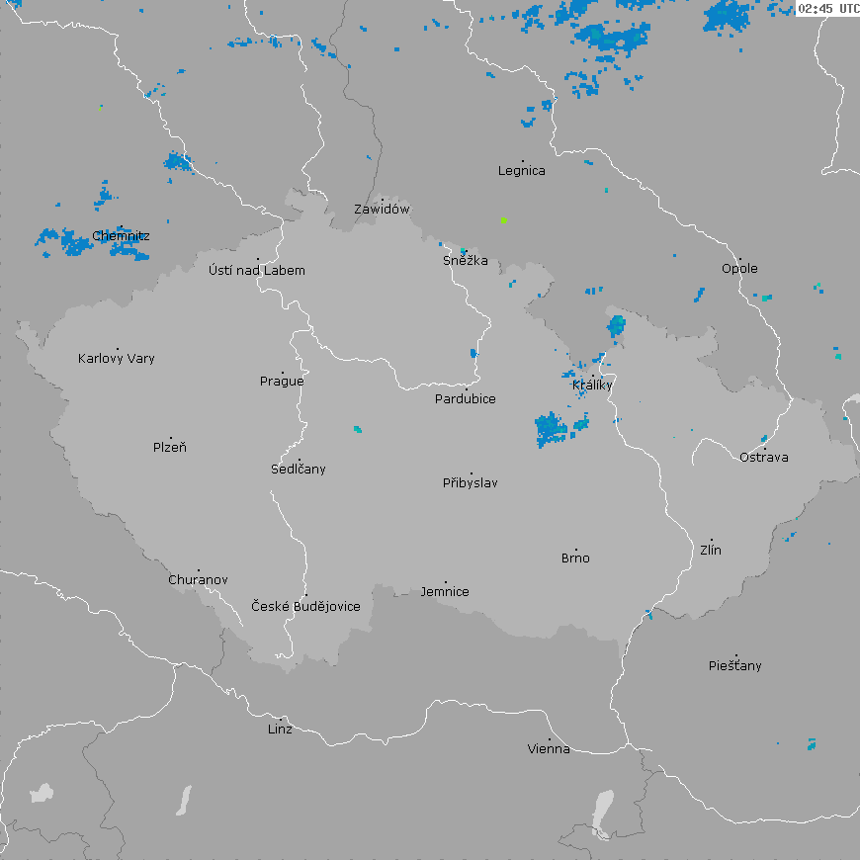Click the Brno city label

(x=575, y=559)
